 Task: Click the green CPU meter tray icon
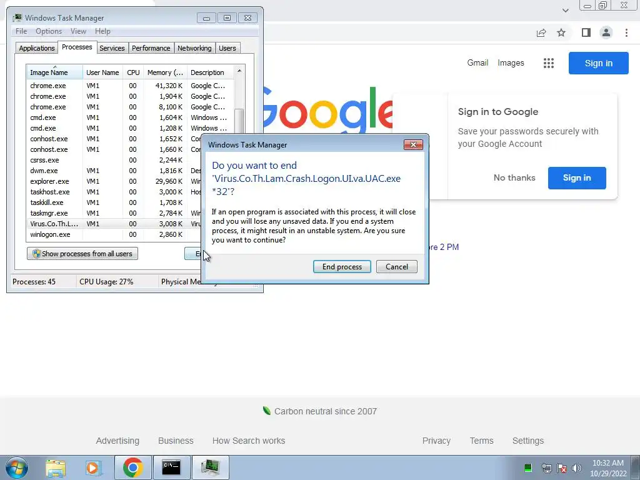(x=527, y=467)
